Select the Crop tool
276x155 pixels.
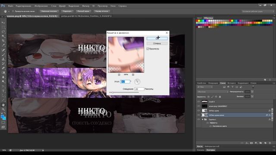pyautogui.click(x=3, y=40)
